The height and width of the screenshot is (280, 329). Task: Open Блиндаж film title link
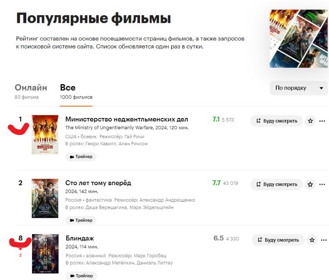80,238
